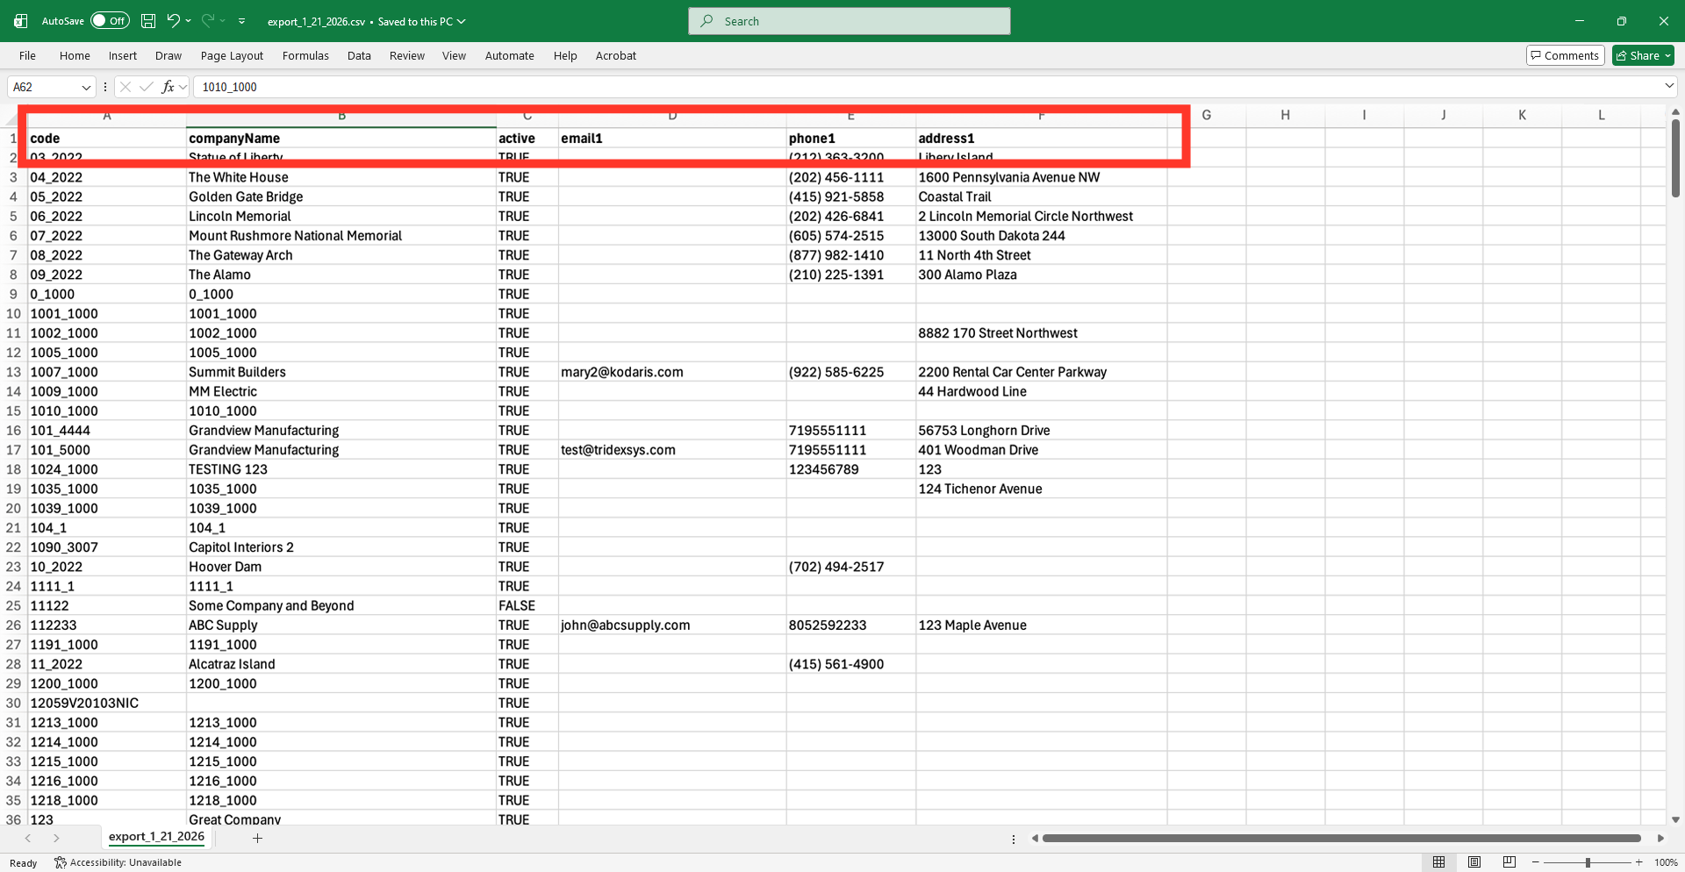The width and height of the screenshot is (1685, 872).
Task: Open the Data tab
Action: coord(359,55)
